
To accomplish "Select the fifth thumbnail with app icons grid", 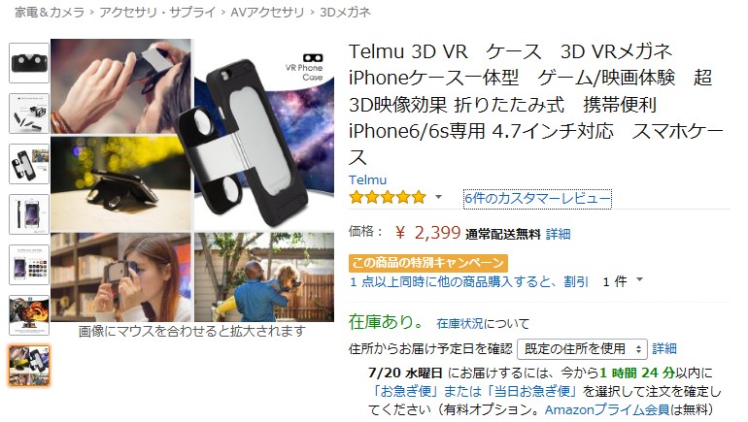I will coord(29,265).
